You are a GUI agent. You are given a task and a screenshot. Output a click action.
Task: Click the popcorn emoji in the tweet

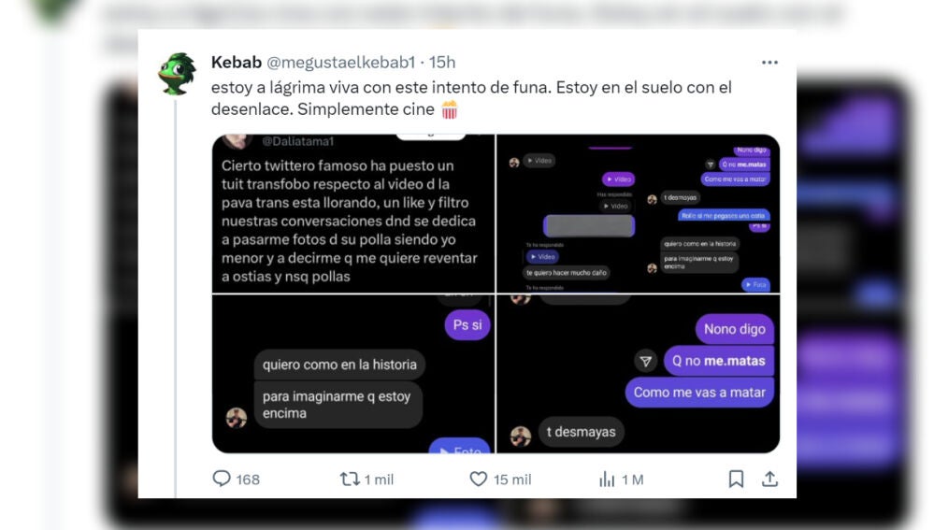(450, 109)
